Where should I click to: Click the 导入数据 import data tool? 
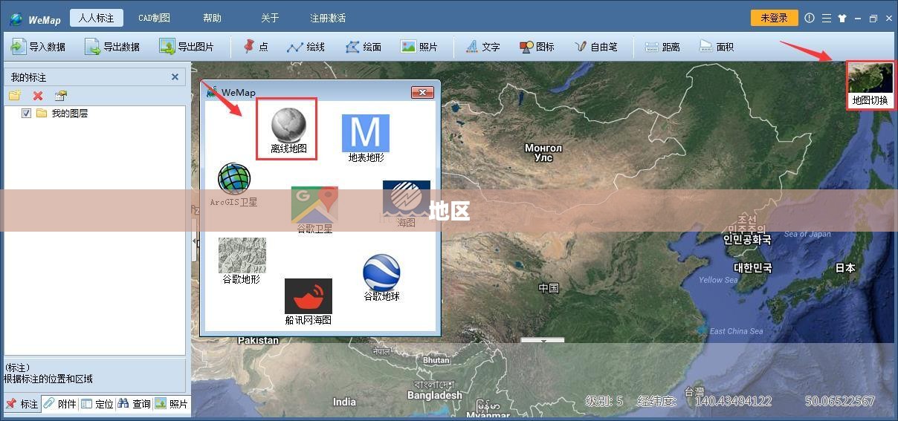[38, 47]
